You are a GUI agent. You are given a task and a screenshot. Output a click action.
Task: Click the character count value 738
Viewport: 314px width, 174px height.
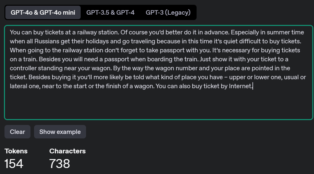tap(60, 164)
